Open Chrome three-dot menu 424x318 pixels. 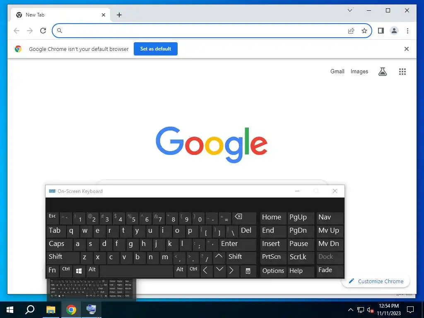pos(407,31)
